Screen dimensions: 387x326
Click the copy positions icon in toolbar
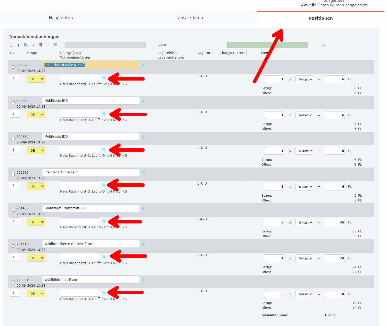click(26, 45)
